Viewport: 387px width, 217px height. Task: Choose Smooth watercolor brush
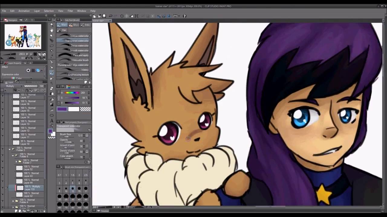point(73,50)
